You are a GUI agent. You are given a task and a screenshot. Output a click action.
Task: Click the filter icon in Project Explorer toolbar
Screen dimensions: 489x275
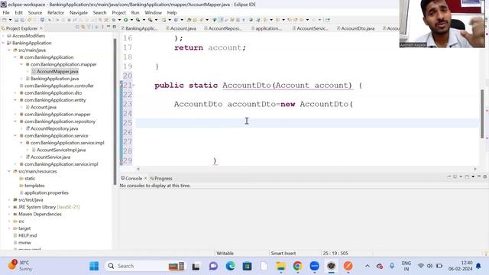pyautogui.click(x=89, y=27)
